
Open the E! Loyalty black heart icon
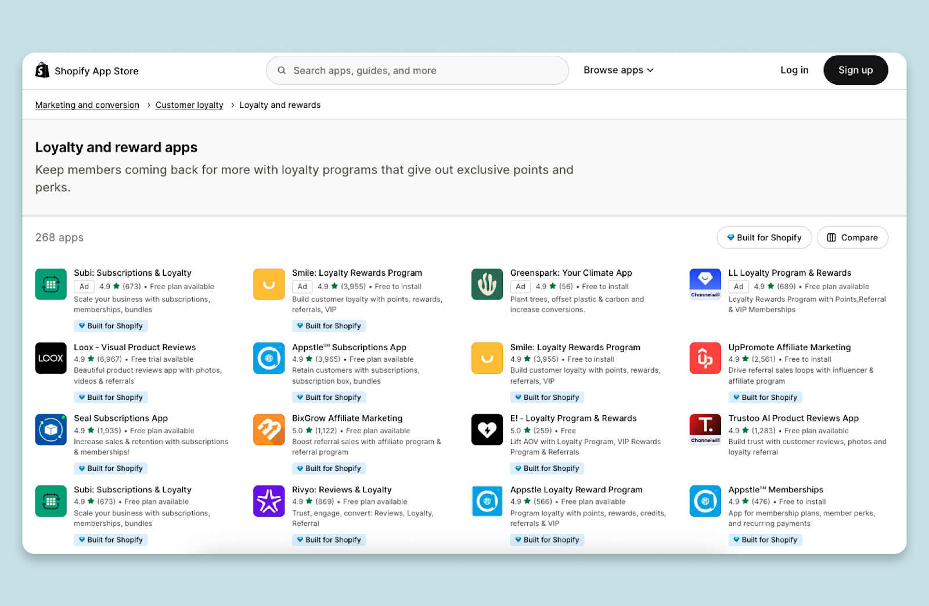coord(487,430)
